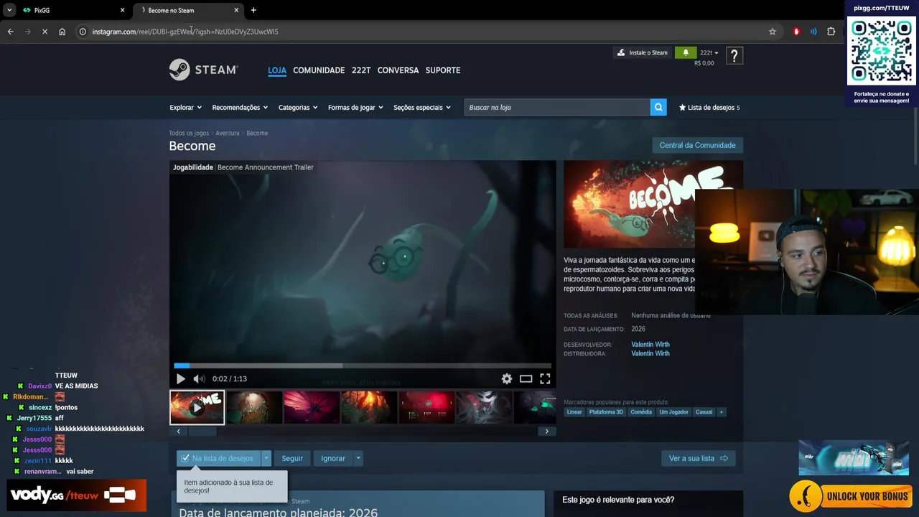Open the 222T profile menu
The image size is (919, 517).
[361, 70]
